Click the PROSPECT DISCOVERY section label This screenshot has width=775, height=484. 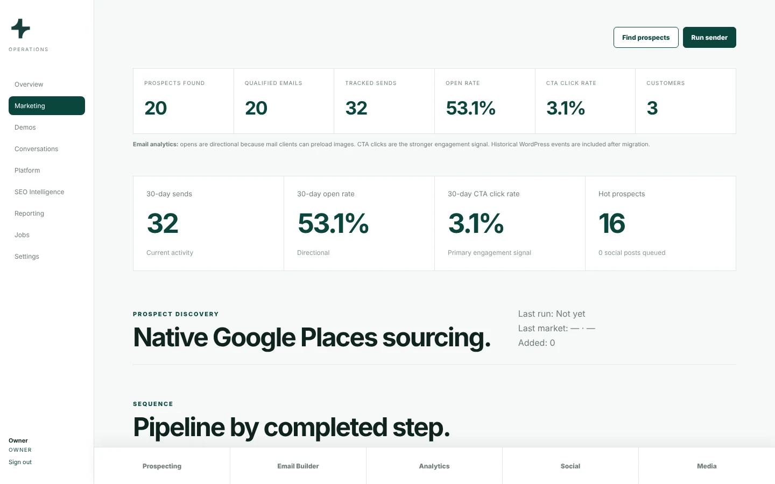coord(176,314)
